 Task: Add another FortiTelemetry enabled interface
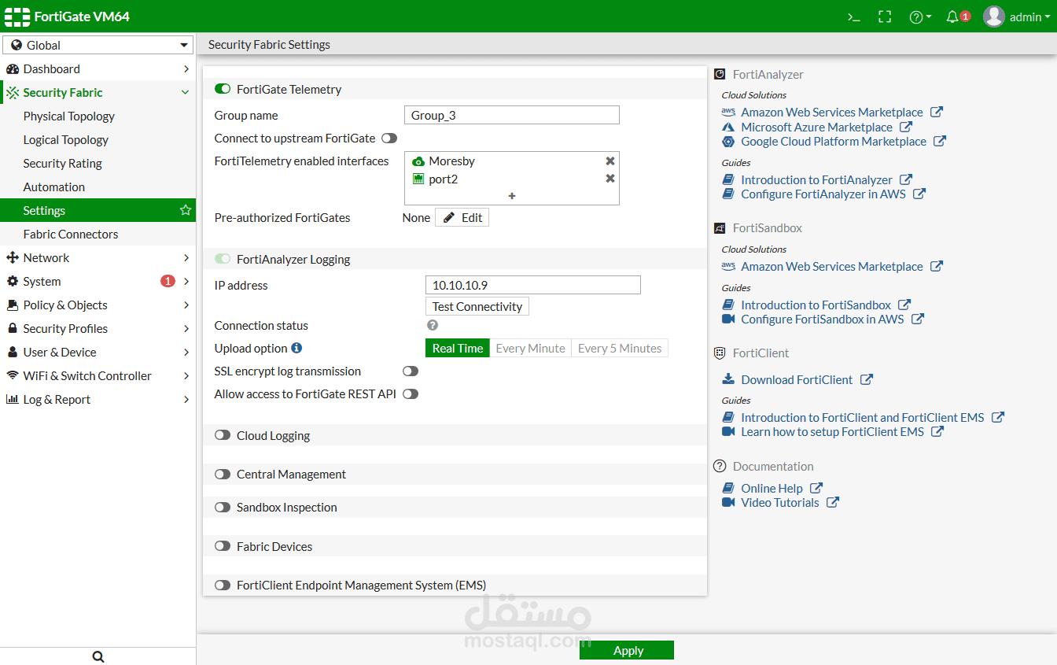coord(511,195)
